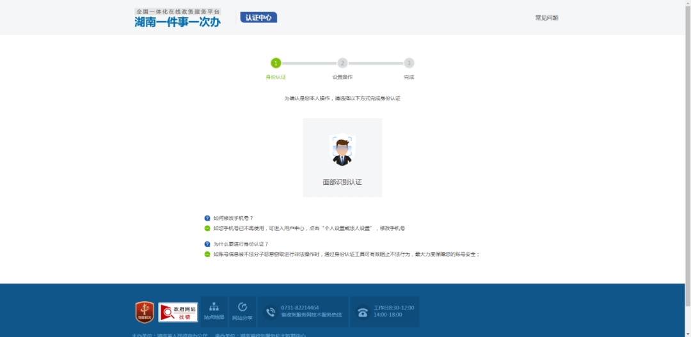Click the face recognition avatar icon
This screenshot has height=337, width=691.
(x=342, y=150)
